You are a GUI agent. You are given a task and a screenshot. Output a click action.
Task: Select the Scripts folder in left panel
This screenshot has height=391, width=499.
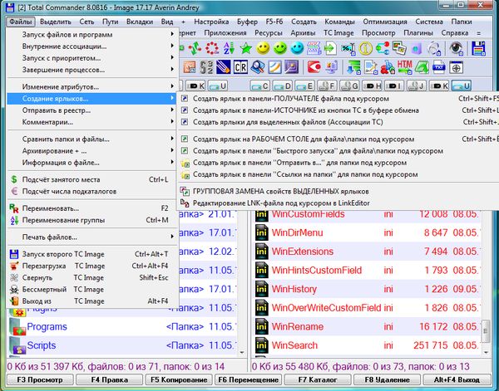pyautogui.click(x=123, y=345)
